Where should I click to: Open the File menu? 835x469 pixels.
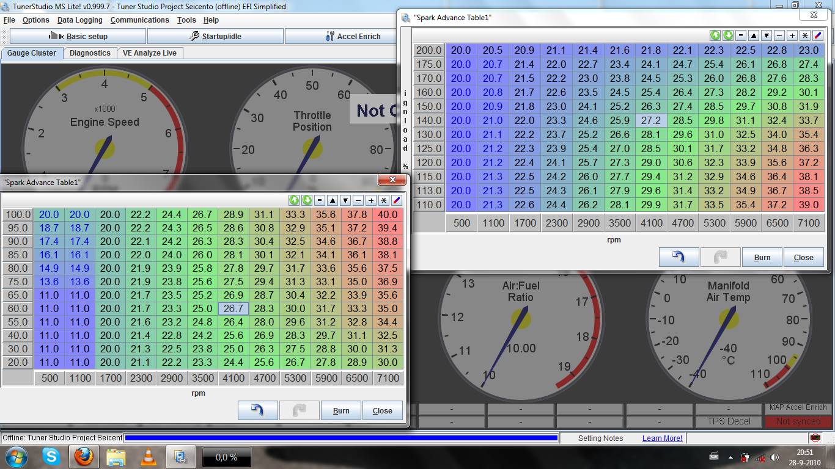[x=9, y=20]
